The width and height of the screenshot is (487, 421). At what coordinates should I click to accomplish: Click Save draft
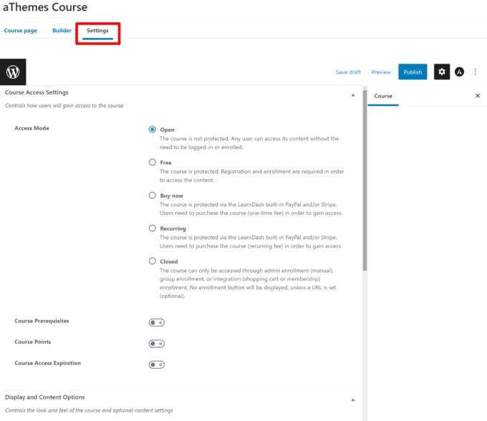click(x=348, y=72)
